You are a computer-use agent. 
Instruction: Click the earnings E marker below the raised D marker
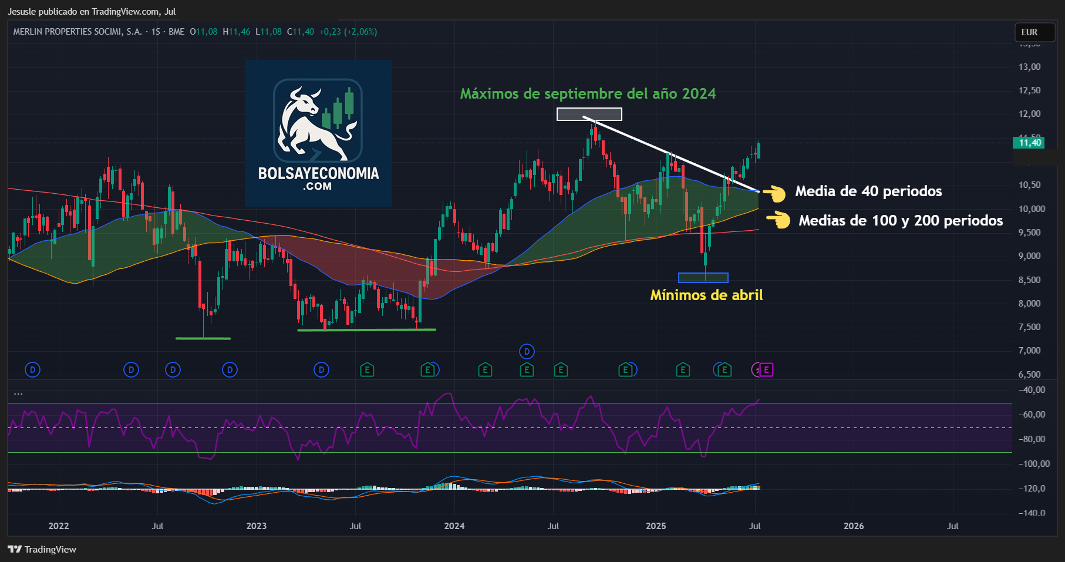click(x=527, y=370)
